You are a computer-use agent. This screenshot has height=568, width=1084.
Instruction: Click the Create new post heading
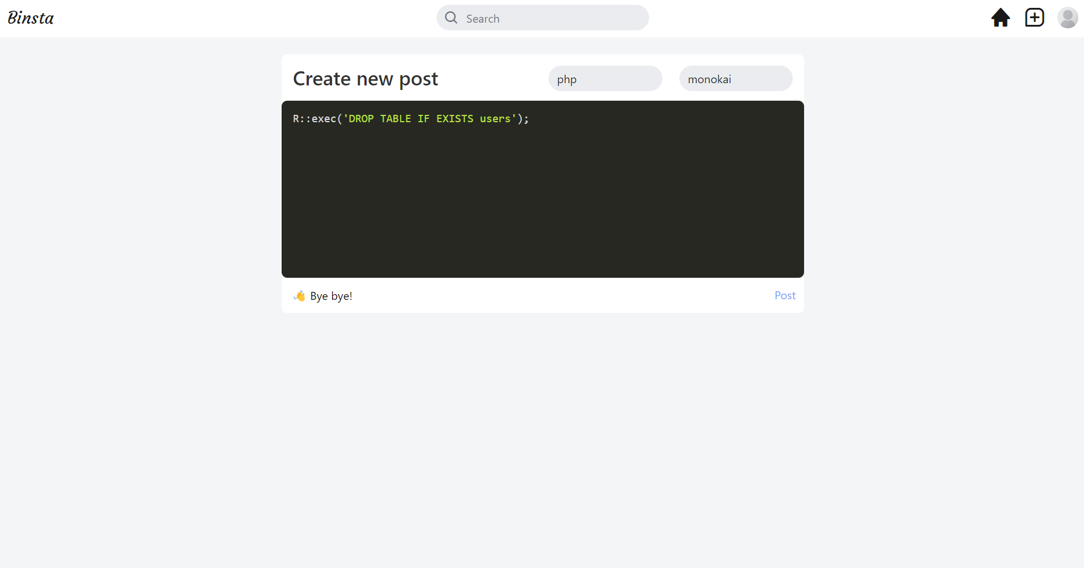click(365, 79)
